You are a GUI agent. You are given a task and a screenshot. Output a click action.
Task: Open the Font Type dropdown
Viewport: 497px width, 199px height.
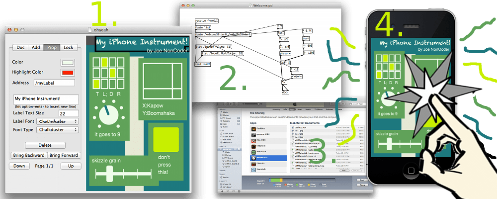[x=58, y=129]
